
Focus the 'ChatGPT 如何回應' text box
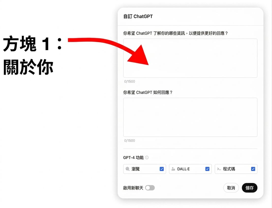(x=190, y=117)
